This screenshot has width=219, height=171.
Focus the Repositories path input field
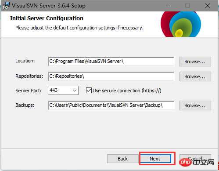[111, 76]
